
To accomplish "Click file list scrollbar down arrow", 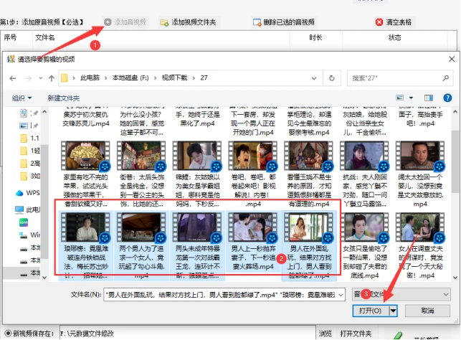I will pos(455,278).
